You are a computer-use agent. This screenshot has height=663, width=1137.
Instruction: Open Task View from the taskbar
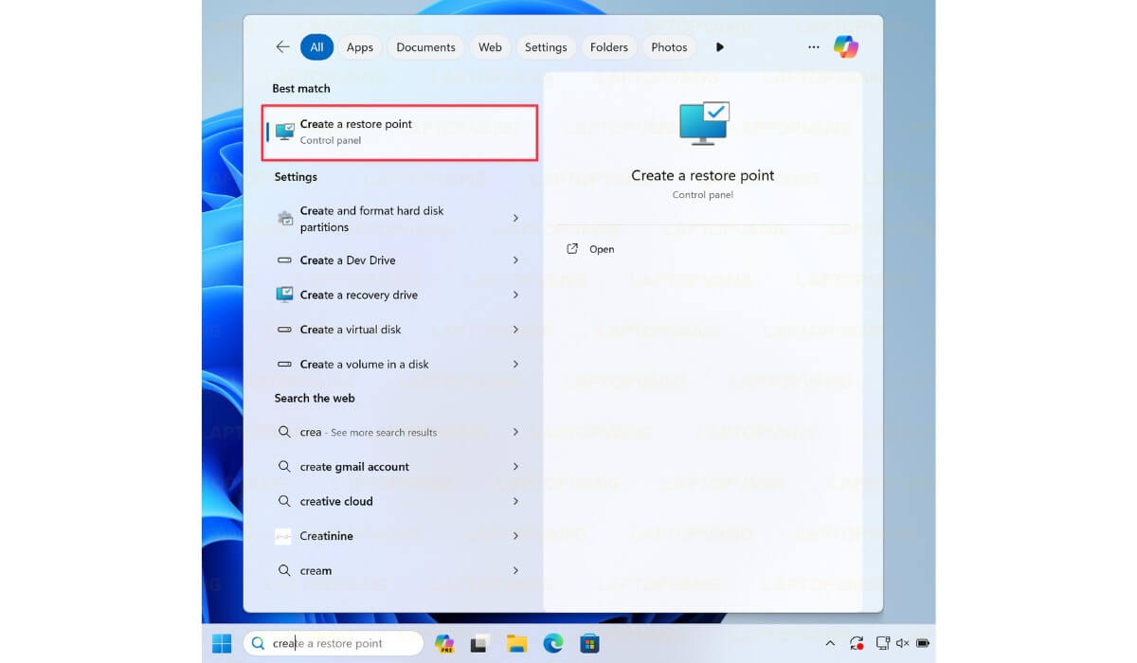point(480,644)
